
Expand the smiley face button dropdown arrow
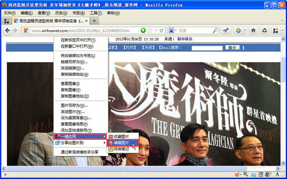pyautogui.click(x=245, y=31)
